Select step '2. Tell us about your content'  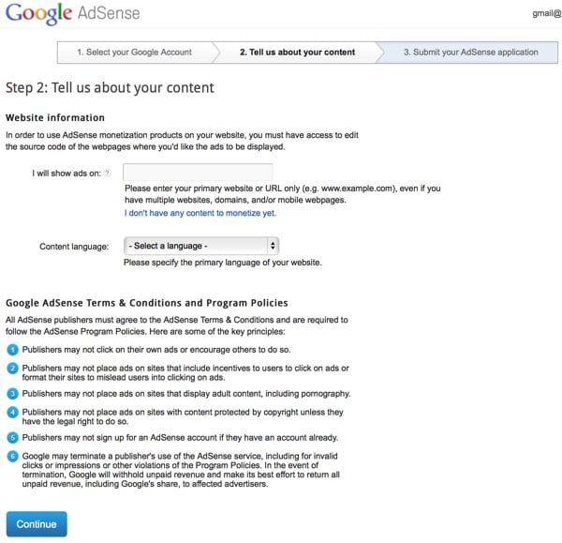298,52
